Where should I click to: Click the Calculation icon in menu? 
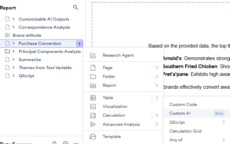(93, 115)
